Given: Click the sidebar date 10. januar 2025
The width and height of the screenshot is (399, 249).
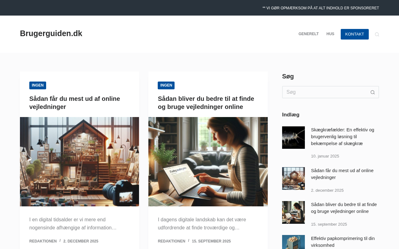Looking at the screenshot, I should [x=325, y=156].
